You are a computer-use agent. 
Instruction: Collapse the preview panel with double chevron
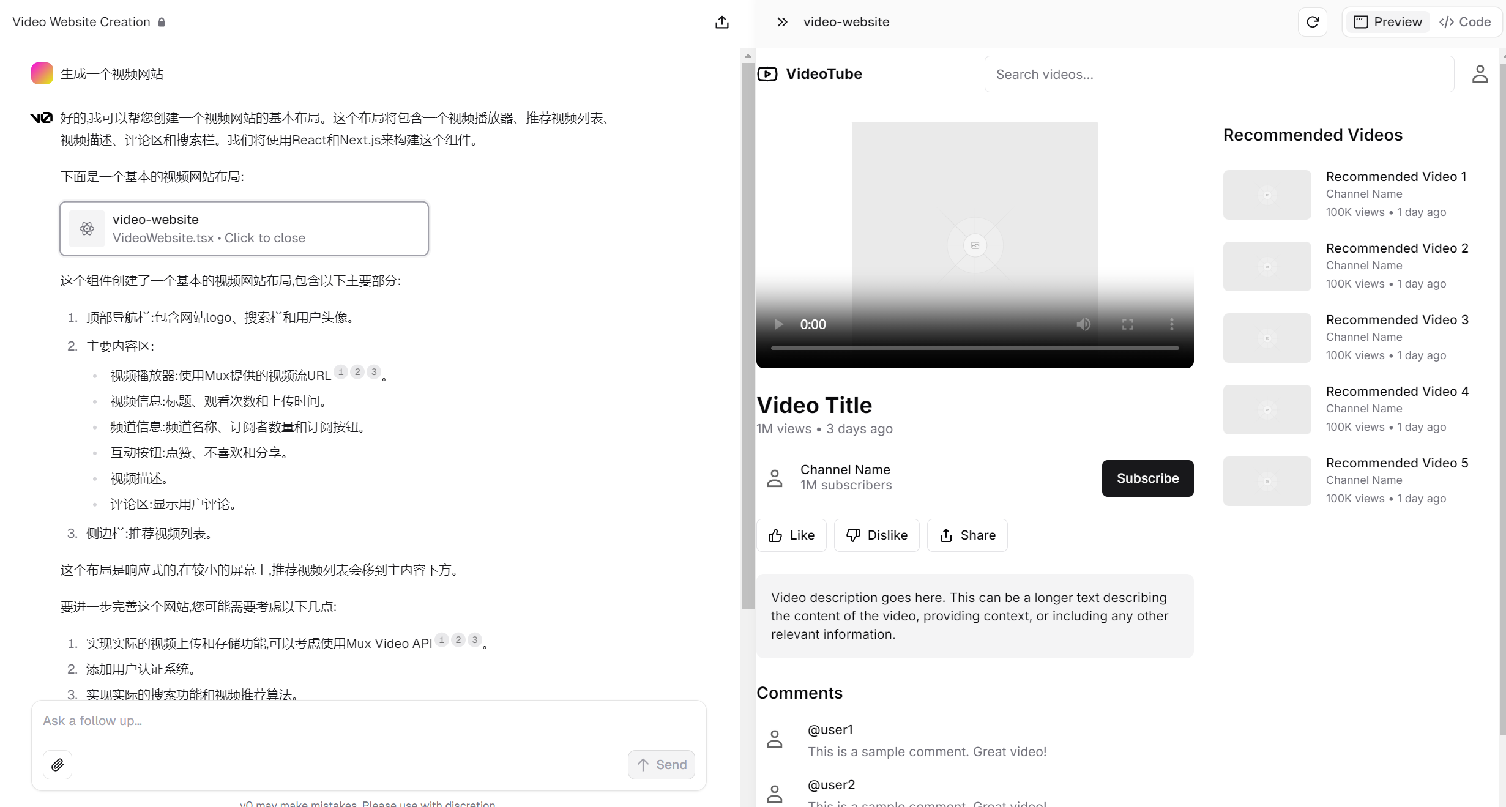tap(781, 23)
